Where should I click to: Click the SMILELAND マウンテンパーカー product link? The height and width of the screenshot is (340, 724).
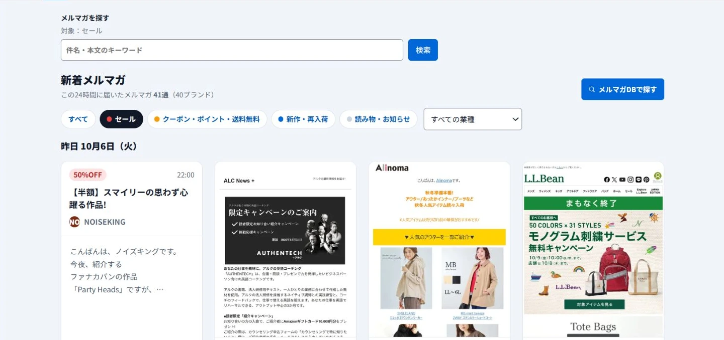coord(406,316)
